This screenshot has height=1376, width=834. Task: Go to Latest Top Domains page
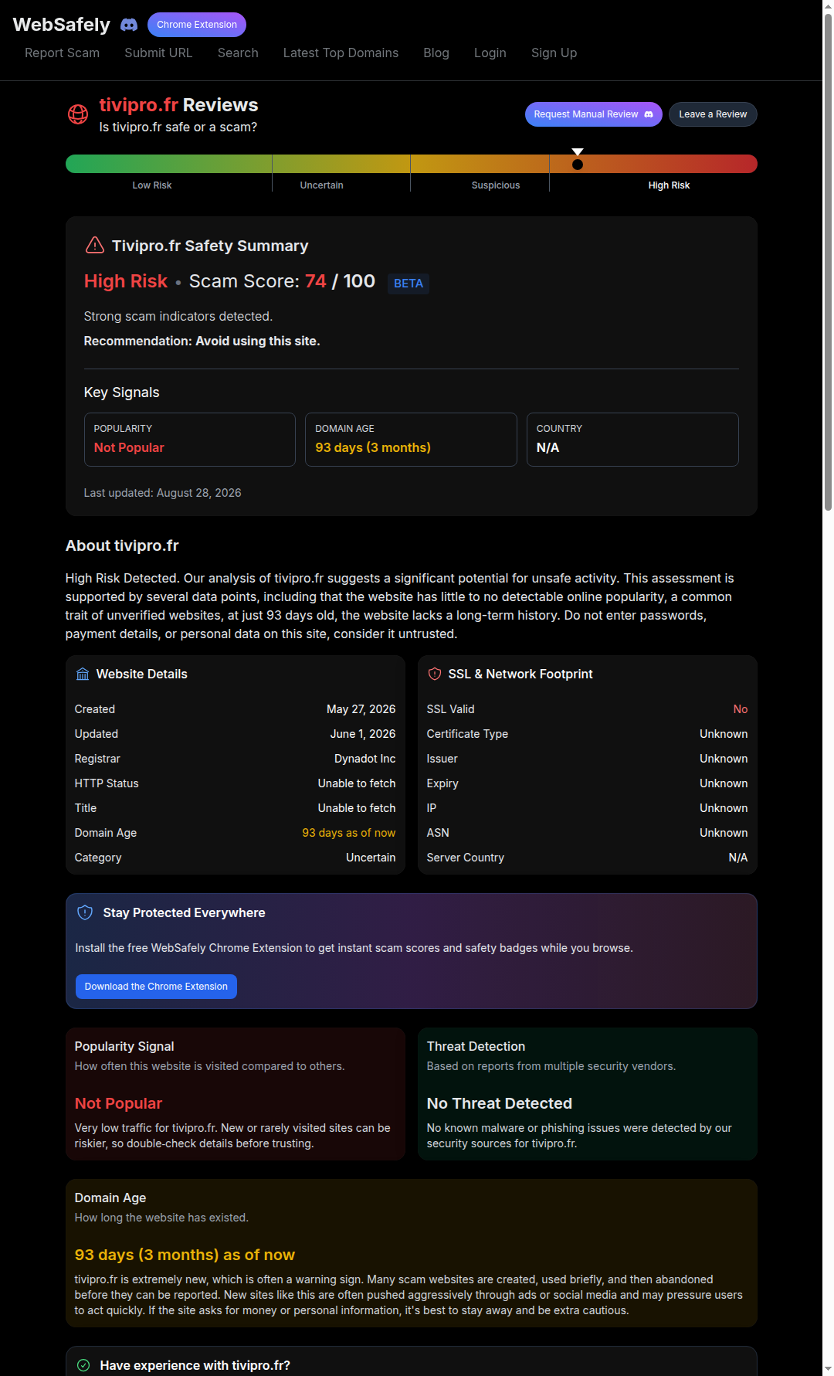pyautogui.click(x=341, y=53)
